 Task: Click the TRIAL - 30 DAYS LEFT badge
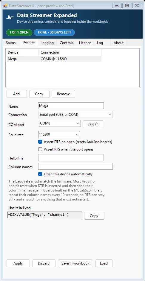click(x=54, y=32)
